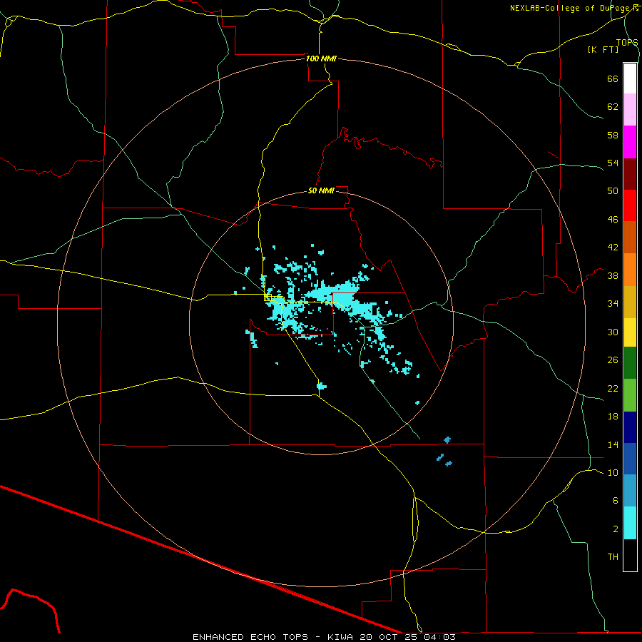
Task: Click the "[K FT]" units label
Action: click(x=603, y=49)
